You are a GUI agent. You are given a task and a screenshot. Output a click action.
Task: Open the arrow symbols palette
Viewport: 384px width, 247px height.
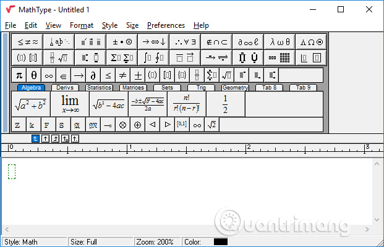pos(154,42)
